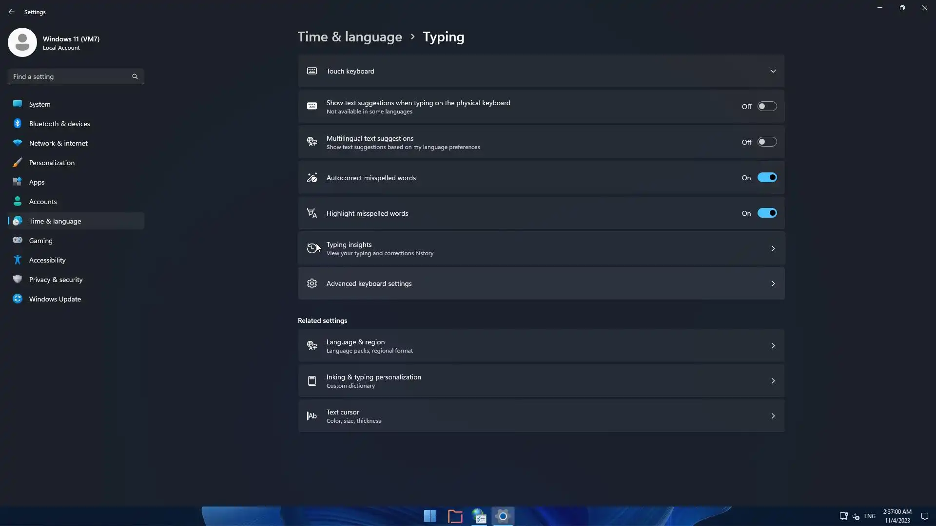Screen dimensions: 936x526
Task: Click the Bluetooth & devices icon
Action: click(x=18, y=124)
